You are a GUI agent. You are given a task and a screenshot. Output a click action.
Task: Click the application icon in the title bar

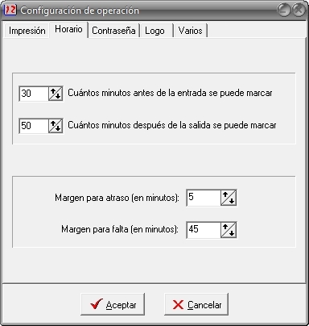coord(10,10)
